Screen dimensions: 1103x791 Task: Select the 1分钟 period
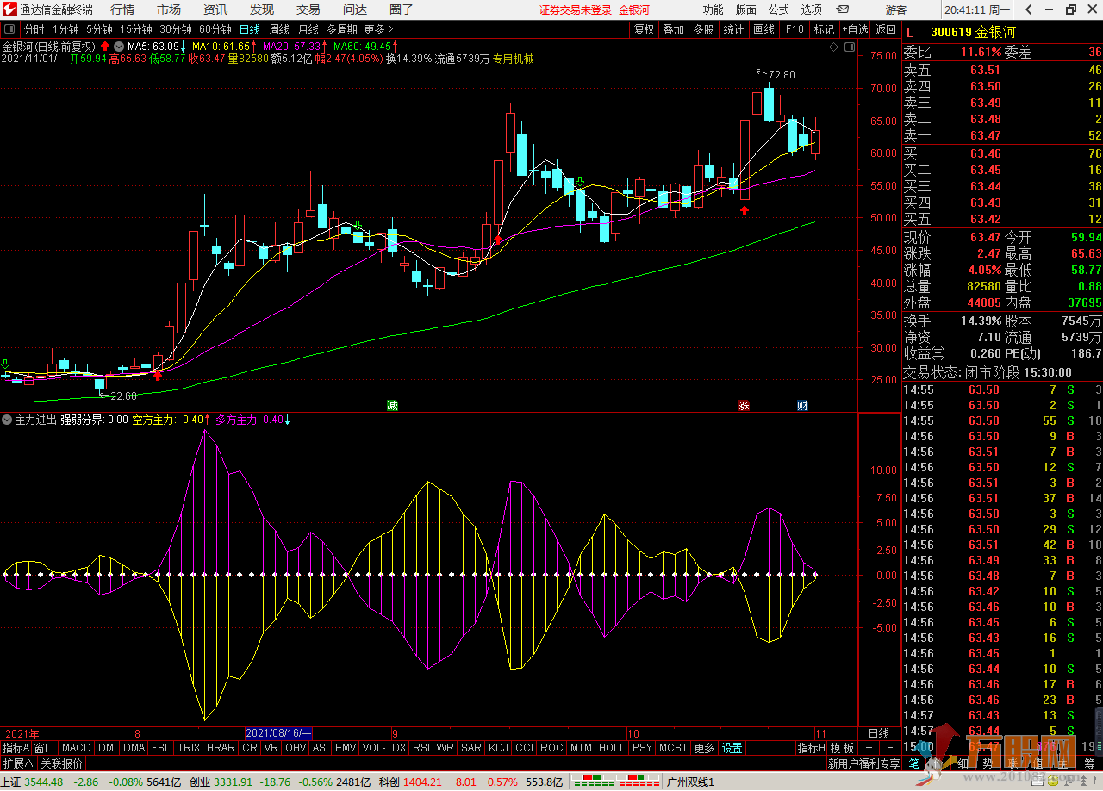65,29
